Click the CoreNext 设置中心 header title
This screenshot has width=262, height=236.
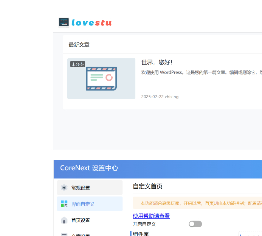click(89, 168)
